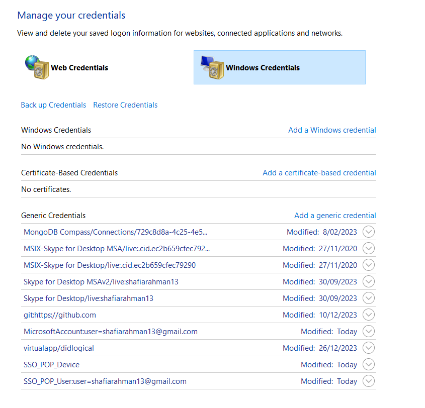Select the Windows Credentials tab label

pos(263,68)
